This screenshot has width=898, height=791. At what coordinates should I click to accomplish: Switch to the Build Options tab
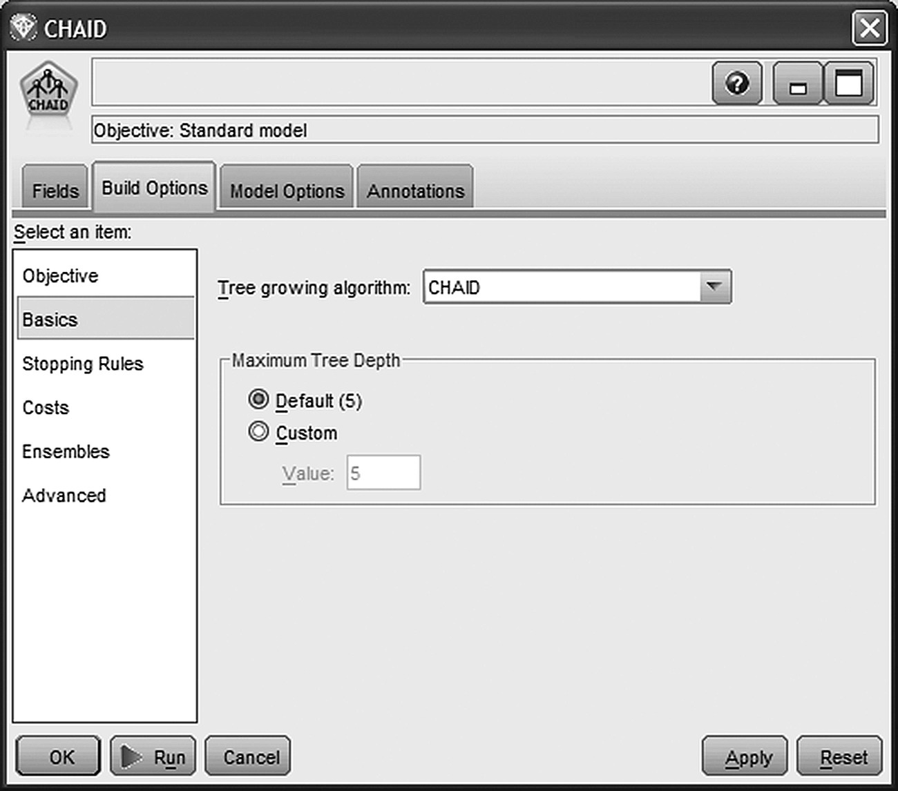click(x=155, y=186)
